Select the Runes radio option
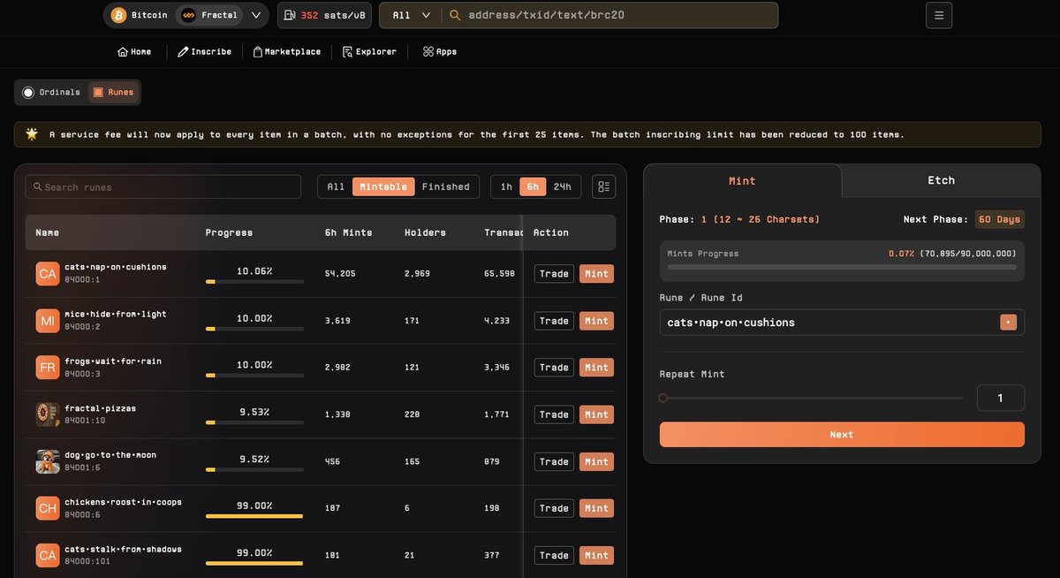The height and width of the screenshot is (578, 1060). pyautogui.click(x=113, y=92)
